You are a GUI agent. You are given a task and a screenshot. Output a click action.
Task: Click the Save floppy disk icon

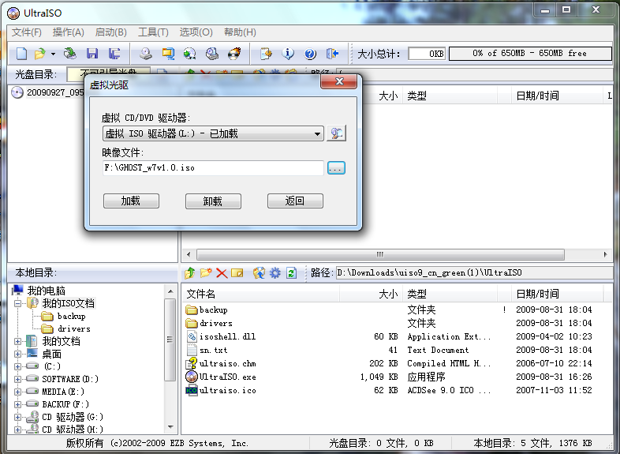point(92,54)
